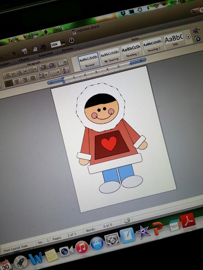Open the bulleted list dropdown arrow
This screenshot has width=203, height=270.
[13, 74]
